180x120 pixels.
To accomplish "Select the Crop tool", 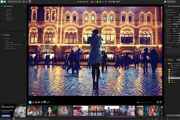I will coord(36,102).
